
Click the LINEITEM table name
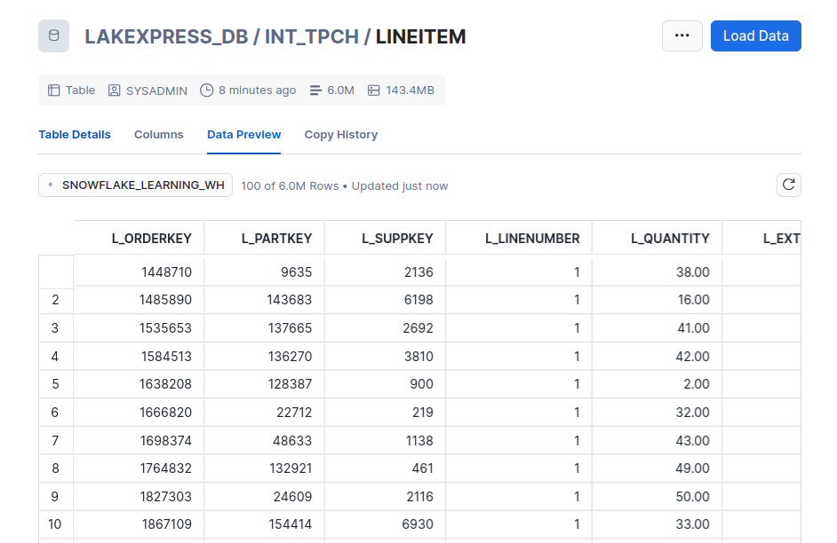pos(422,37)
